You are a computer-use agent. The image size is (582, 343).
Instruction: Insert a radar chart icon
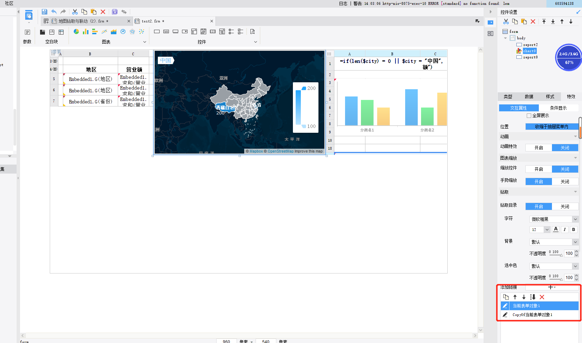132,31
